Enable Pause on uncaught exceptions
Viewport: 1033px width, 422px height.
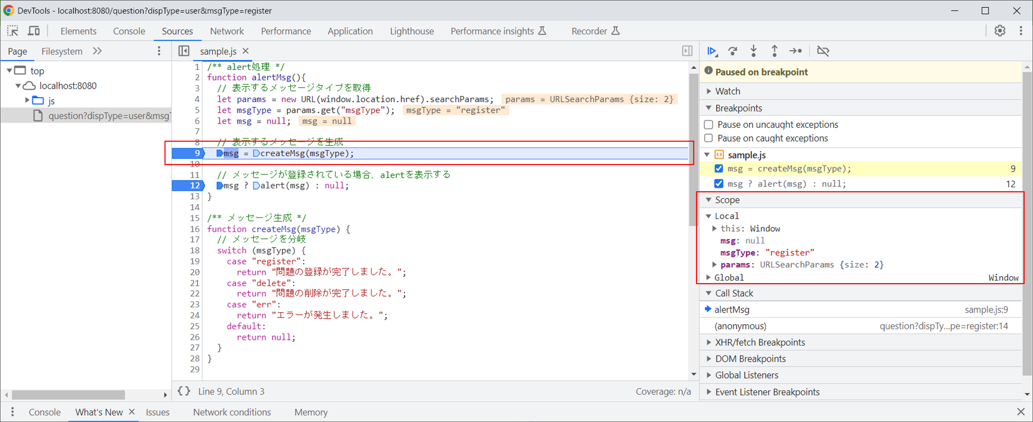coord(709,124)
